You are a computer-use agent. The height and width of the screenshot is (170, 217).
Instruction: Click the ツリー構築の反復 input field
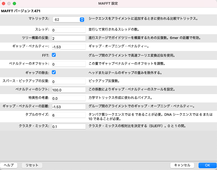pos(69,39)
